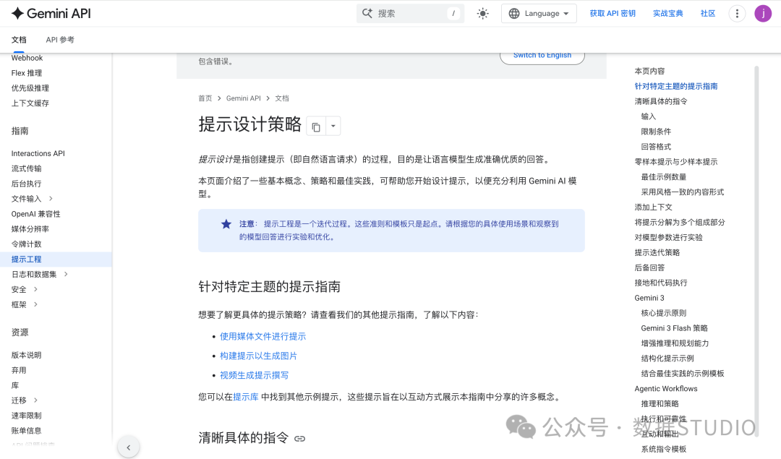Toggle the light/dark theme sun icon
The image size is (781, 459).
point(482,14)
